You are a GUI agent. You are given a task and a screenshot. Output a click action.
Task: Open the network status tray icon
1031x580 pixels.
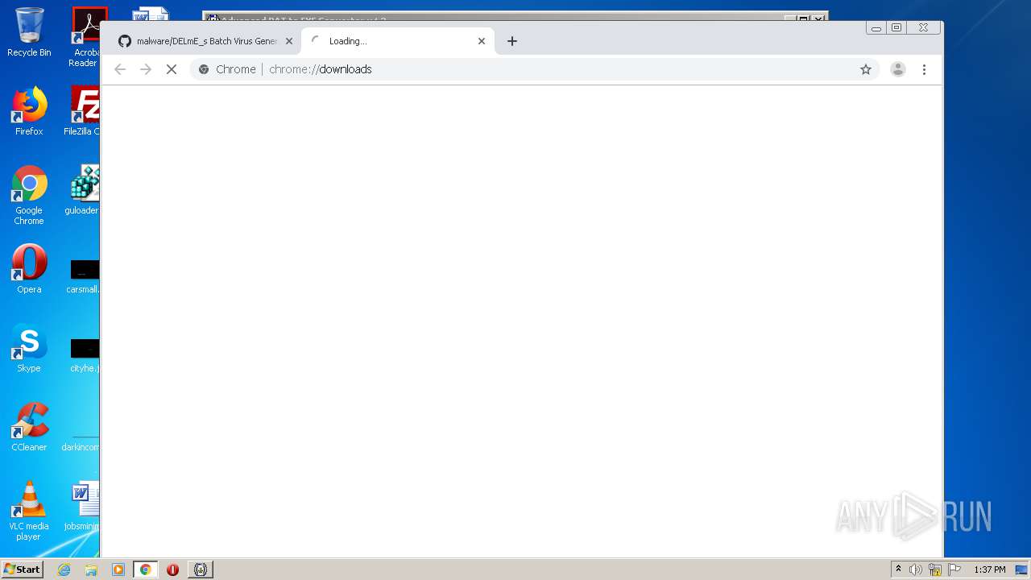tap(935, 570)
